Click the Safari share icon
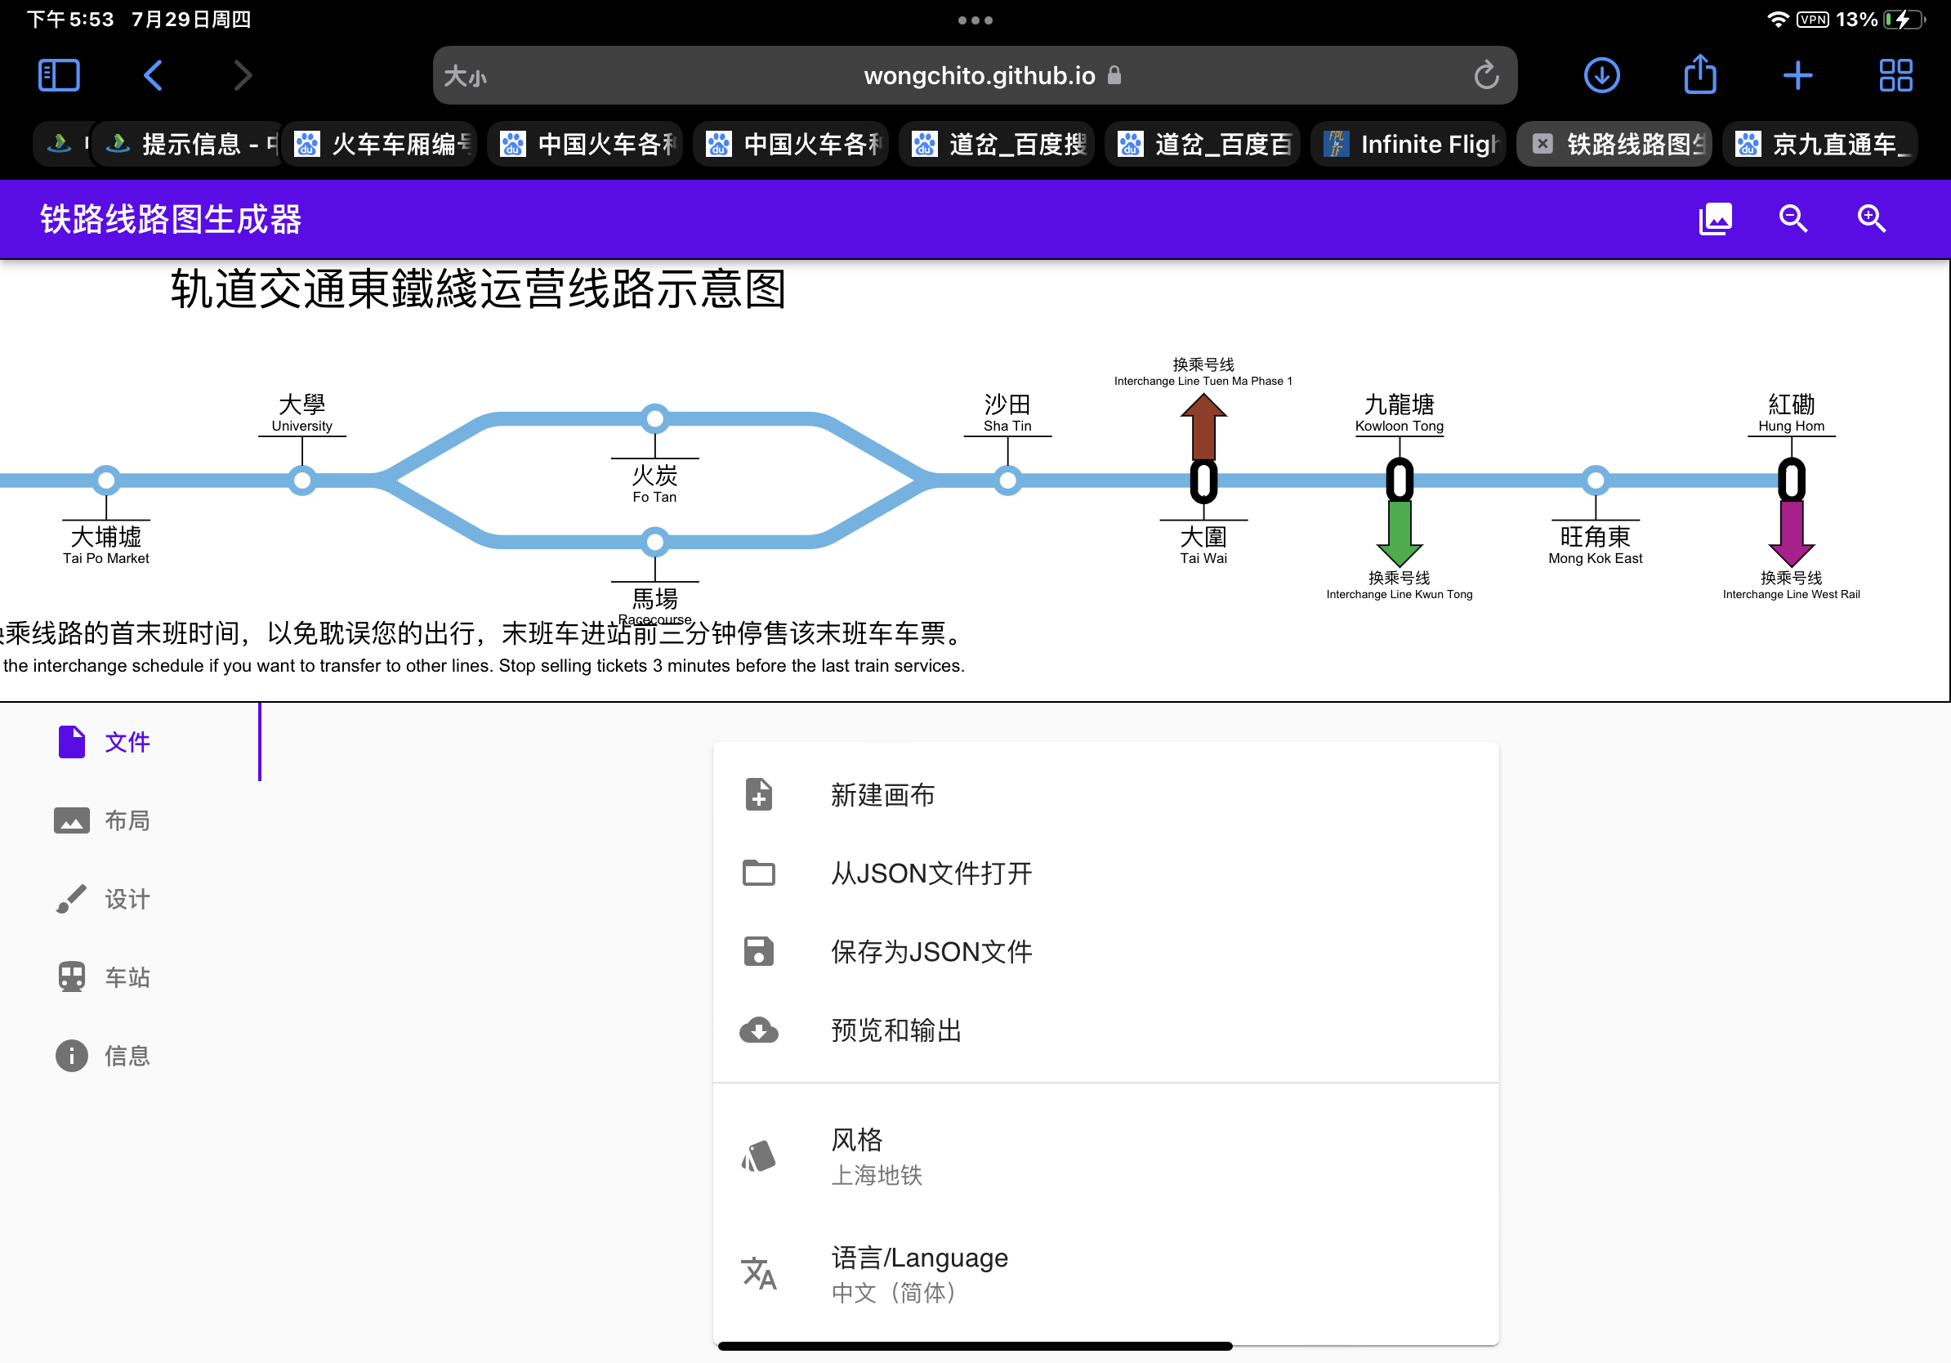1951x1363 pixels. (1699, 75)
